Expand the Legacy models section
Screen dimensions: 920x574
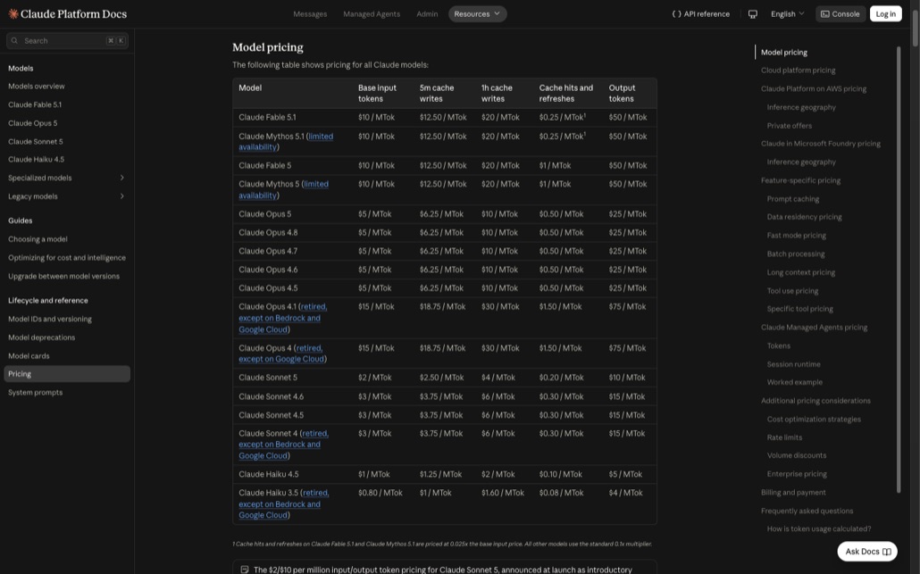click(122, 196)
